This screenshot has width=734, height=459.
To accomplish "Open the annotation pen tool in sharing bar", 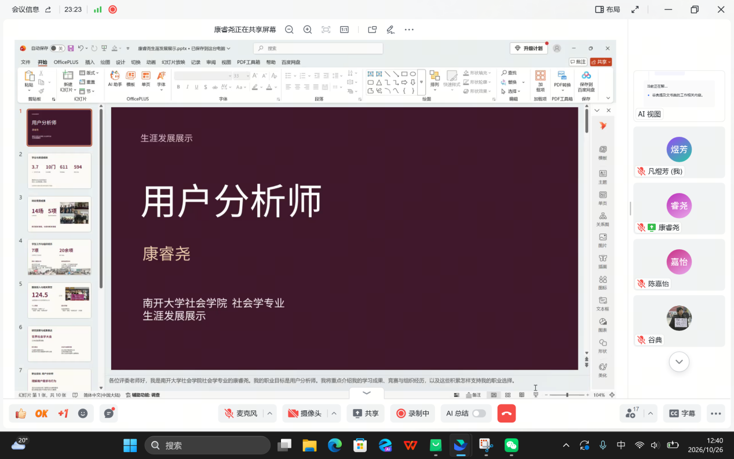I will pyautogui.click(x=390, y=30).
